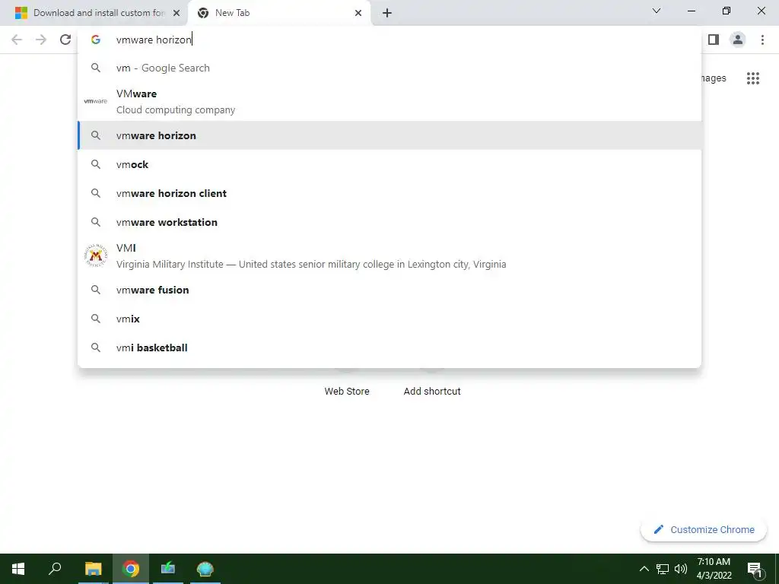Click the VMware logo thumbnail in suggestions
This screenshot has width=779, height=584.
[x=95, y=101]
